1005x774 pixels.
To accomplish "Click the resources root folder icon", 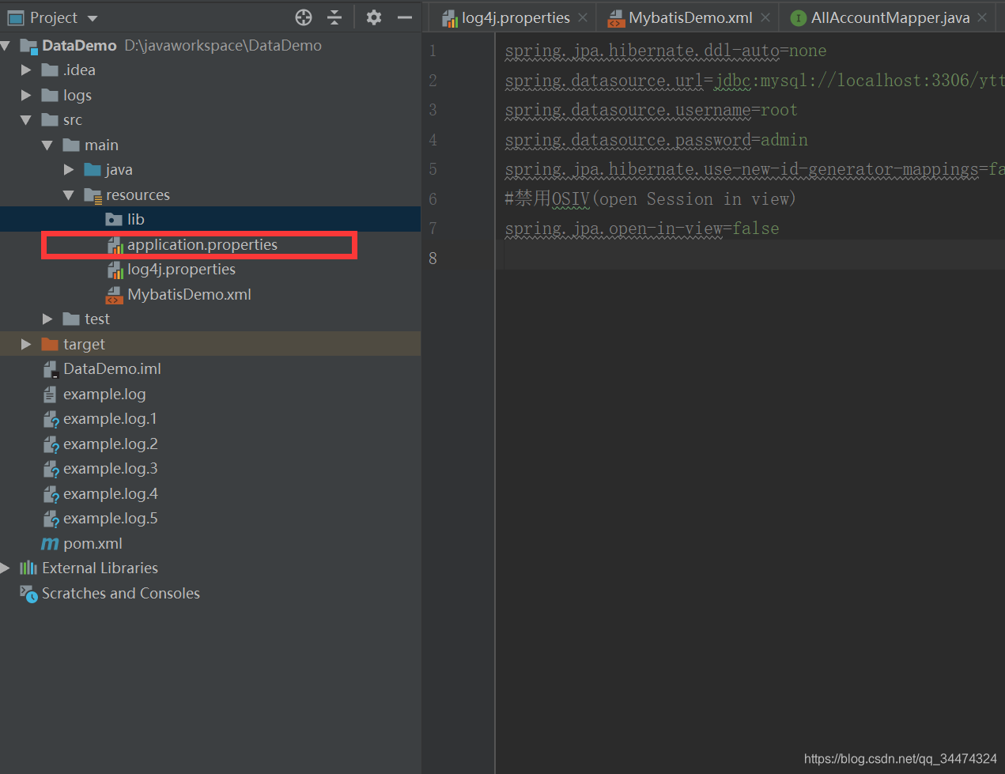I will [x=93, y=195].
